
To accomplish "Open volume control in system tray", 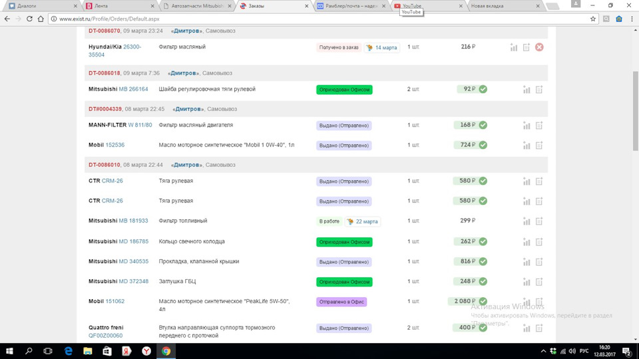I will [x=572, y=351].
